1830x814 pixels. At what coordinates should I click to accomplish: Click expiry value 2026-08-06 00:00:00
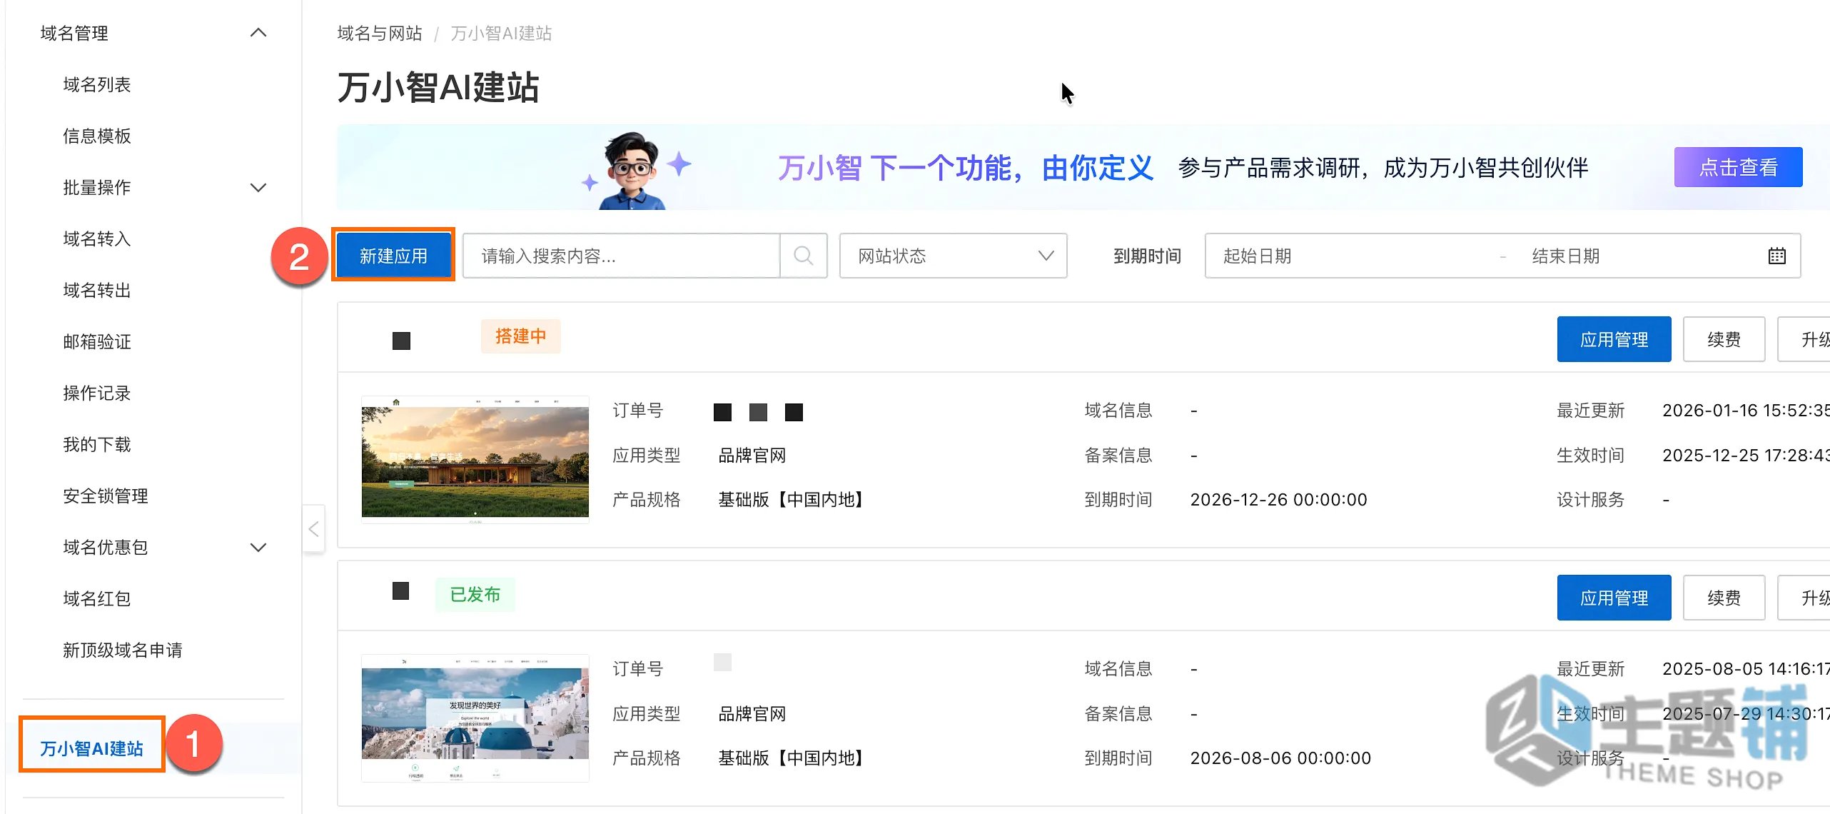1280,758
